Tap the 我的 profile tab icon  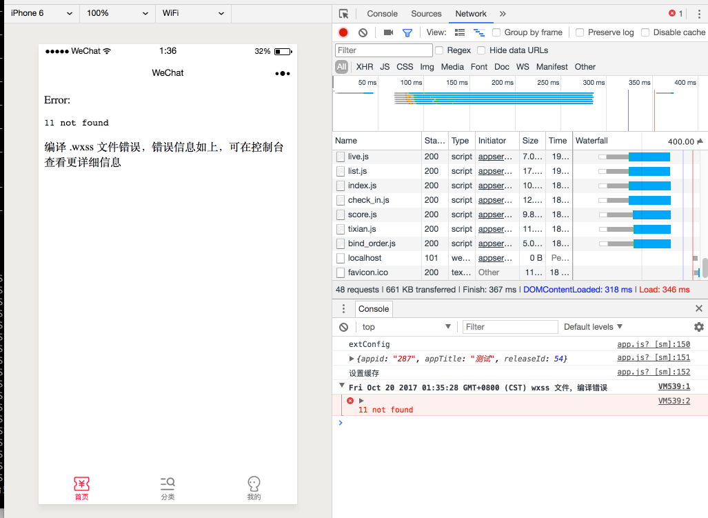(254, 484)
